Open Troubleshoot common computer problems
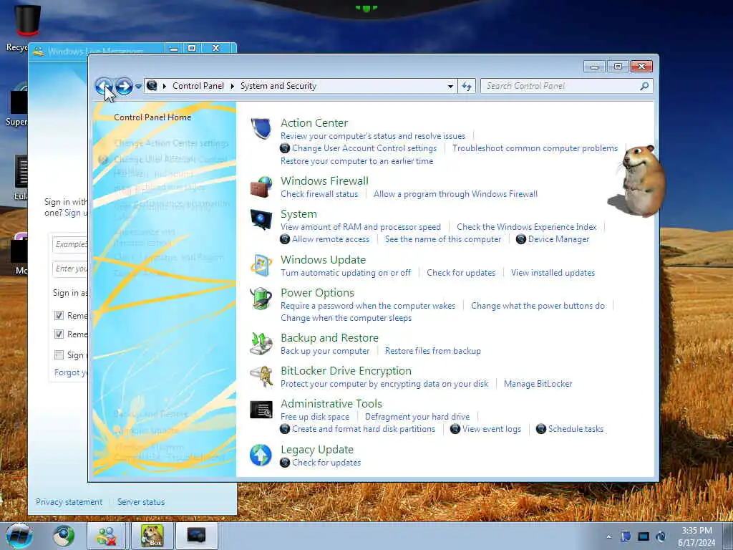The height and width of the screenshot is (550, 733). (x=535, y=148)
